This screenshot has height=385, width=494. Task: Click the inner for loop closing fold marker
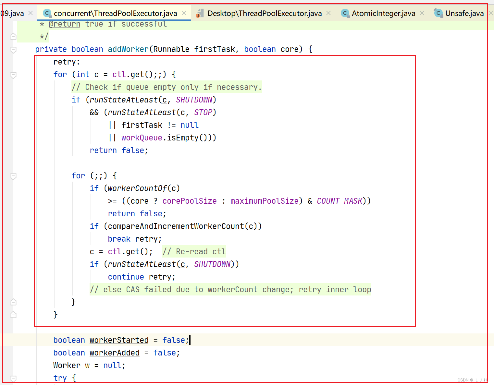[13, 302]
